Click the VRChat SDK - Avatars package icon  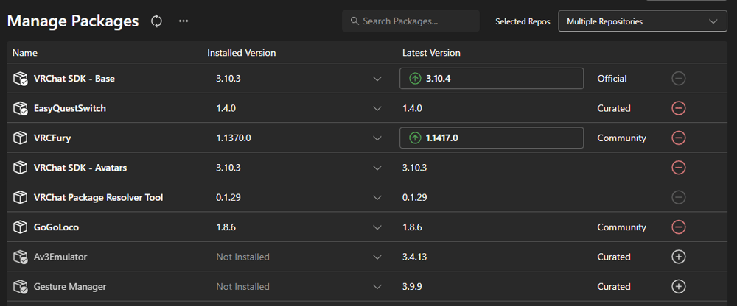click(20, 168)
